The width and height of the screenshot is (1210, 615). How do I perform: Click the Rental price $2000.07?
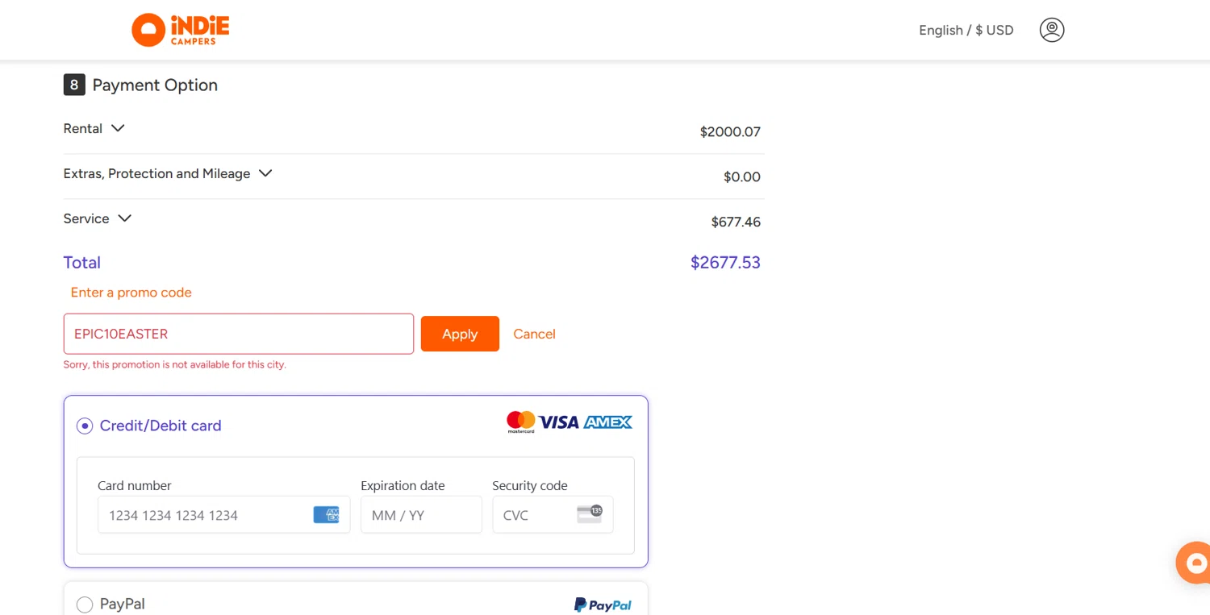[x=730, y=131]
